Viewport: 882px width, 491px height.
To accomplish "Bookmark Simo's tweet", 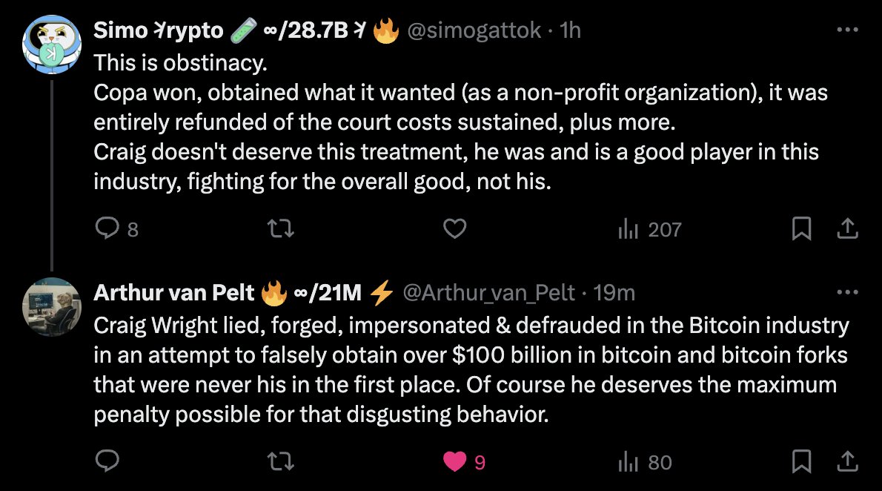I will pos(801,229).
